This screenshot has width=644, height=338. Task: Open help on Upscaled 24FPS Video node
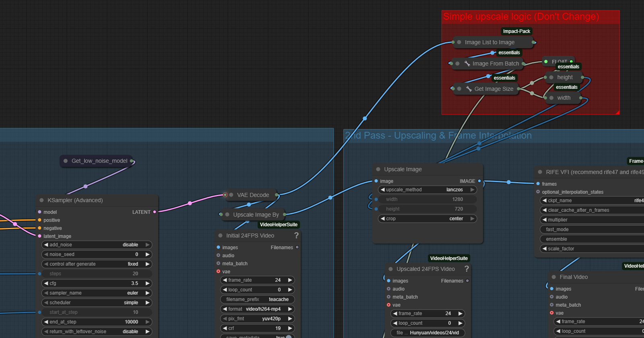coord(466,269)
